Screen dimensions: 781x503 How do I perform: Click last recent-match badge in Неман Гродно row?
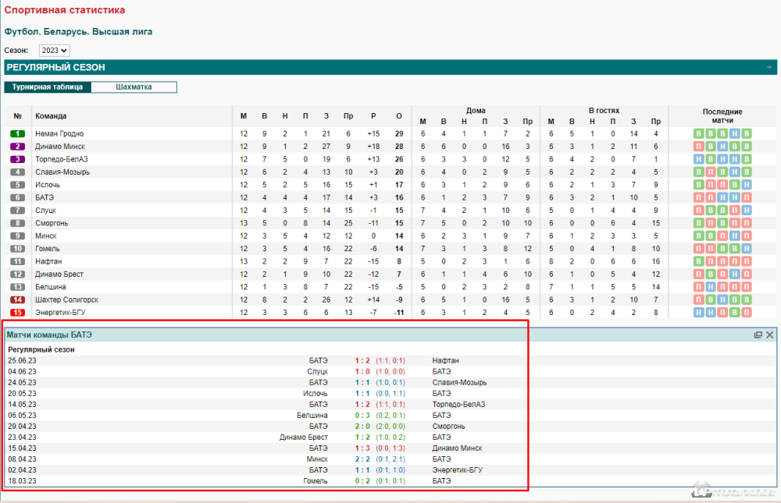point(747,134)
